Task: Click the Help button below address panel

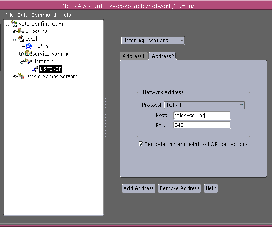Action: [211, 188]
